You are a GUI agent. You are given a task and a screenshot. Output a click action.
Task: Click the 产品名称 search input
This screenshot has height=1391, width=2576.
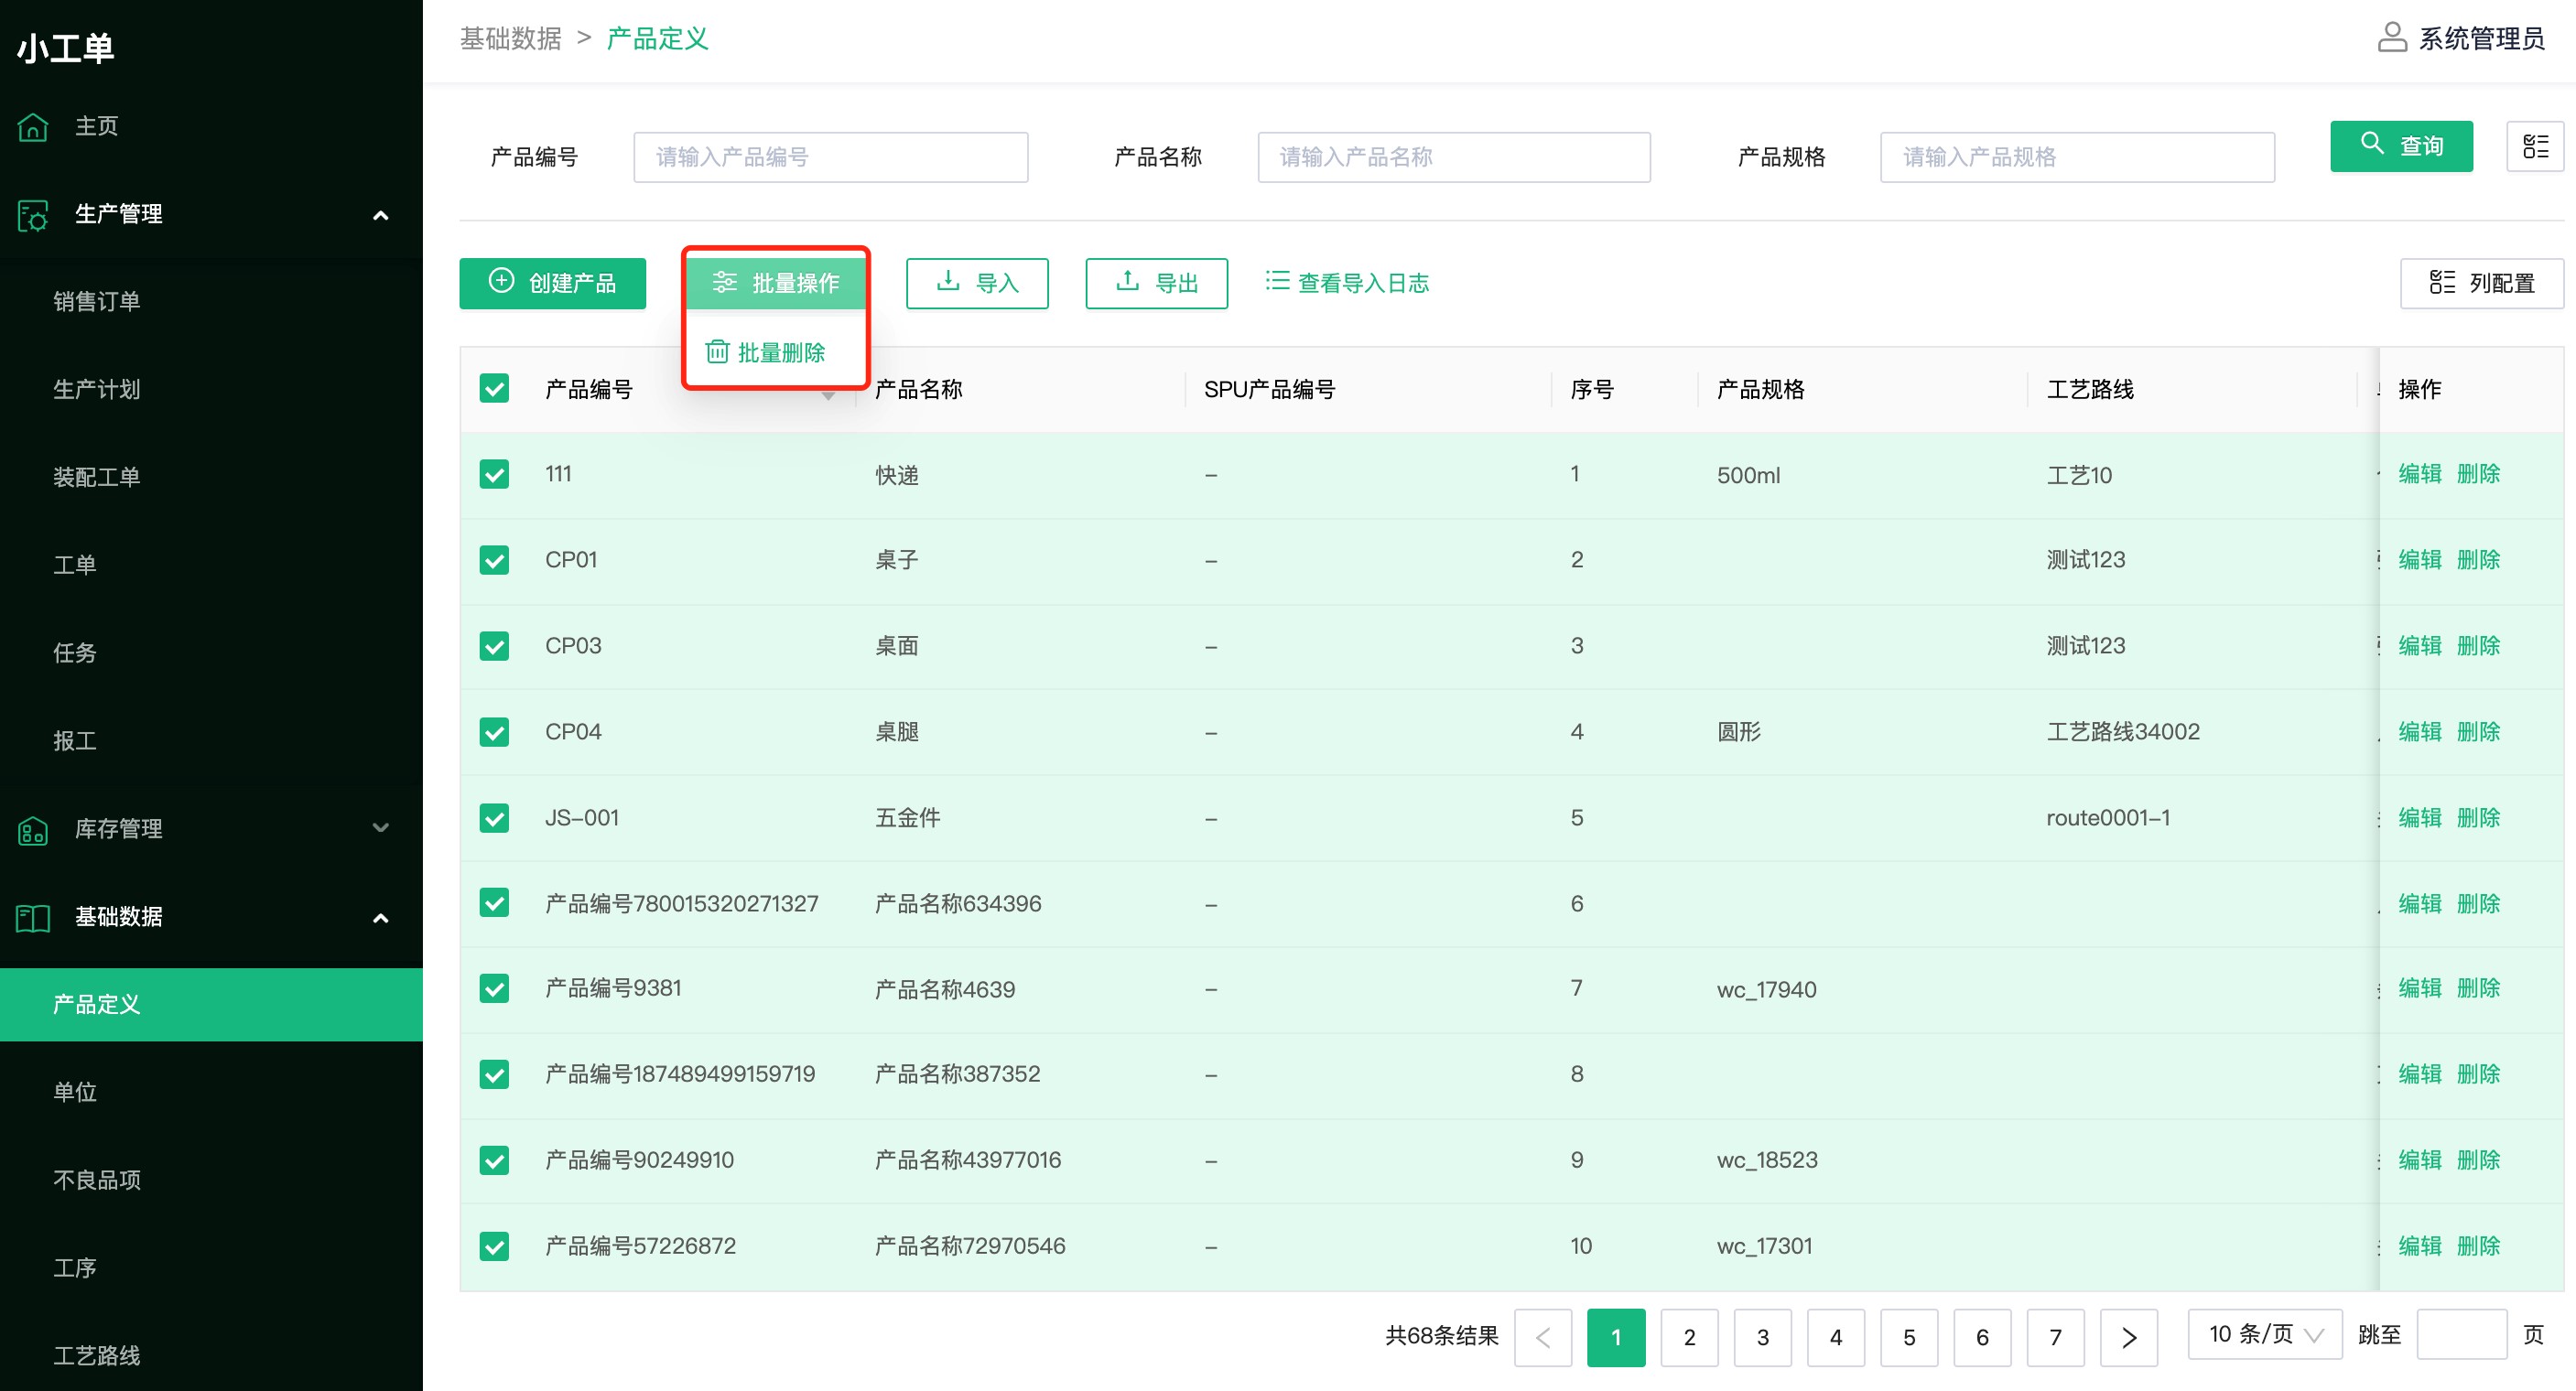[1454, 157]
